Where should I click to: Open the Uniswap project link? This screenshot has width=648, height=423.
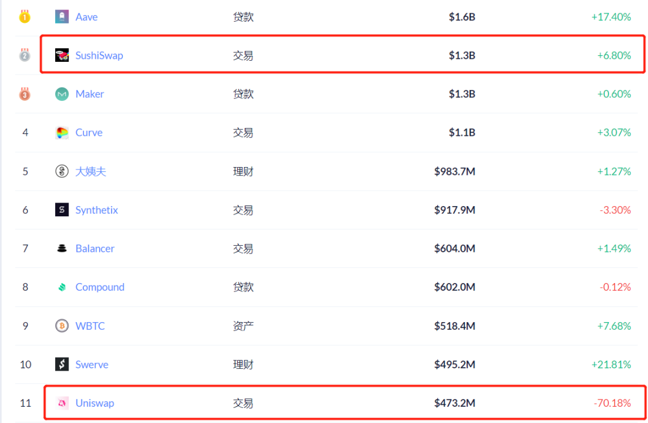[94, 403]
